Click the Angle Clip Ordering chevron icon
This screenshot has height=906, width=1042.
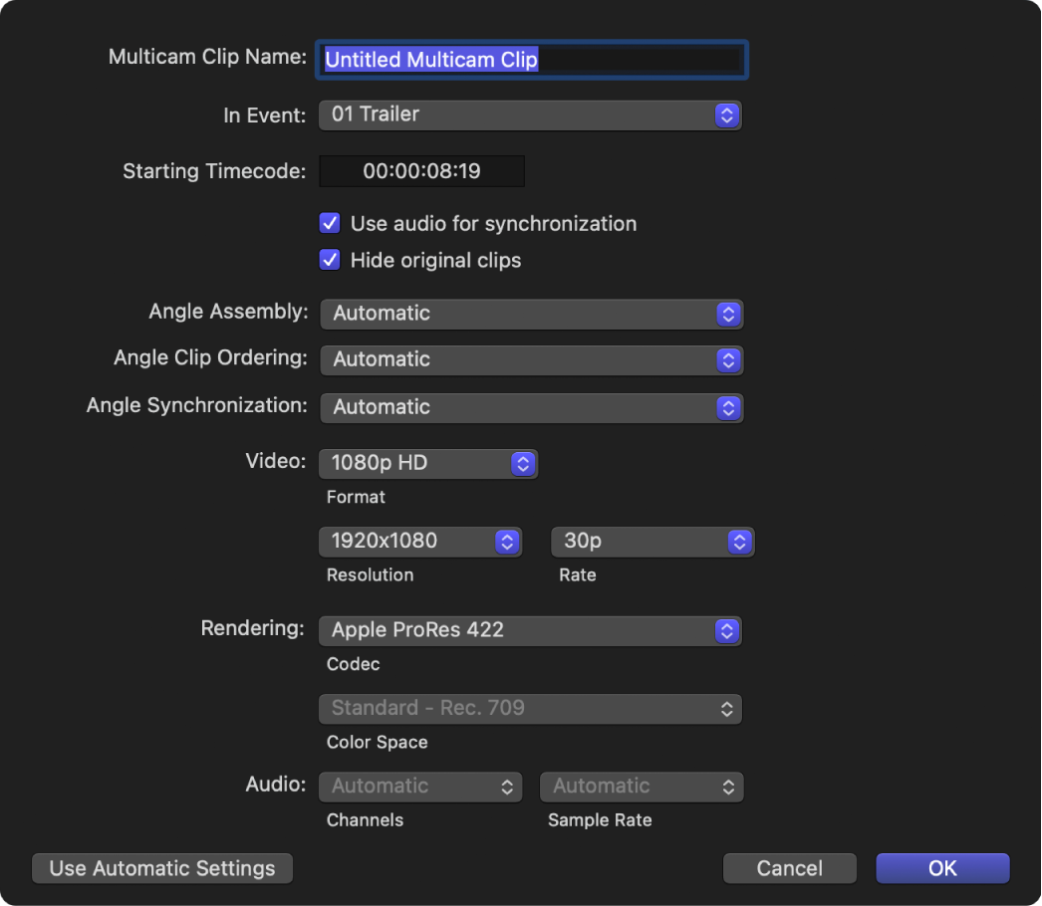point(728,360)
